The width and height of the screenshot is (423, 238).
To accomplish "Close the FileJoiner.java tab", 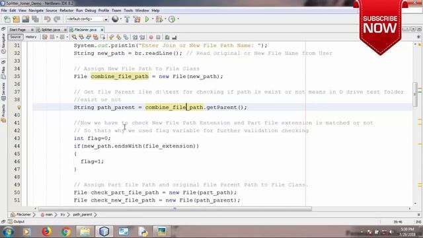I will pyautogui.click(x=102, y=30).
